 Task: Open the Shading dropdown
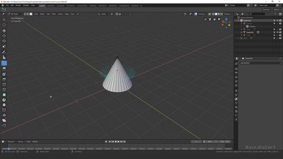point(228,14)
